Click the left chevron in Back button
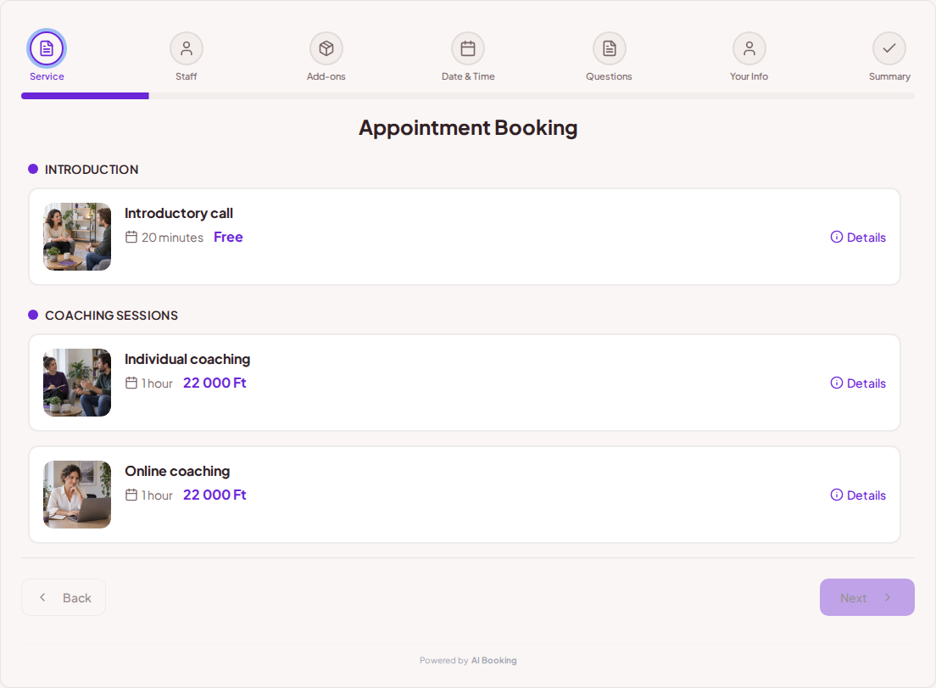Screen dimensions: 936x688 [42, 597]
